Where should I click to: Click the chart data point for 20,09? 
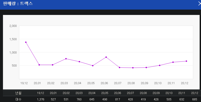coord(146,68)
